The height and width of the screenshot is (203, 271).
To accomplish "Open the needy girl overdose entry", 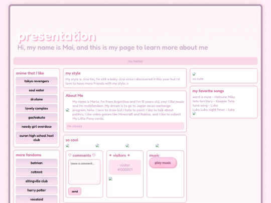I will (x=37, y=126).
